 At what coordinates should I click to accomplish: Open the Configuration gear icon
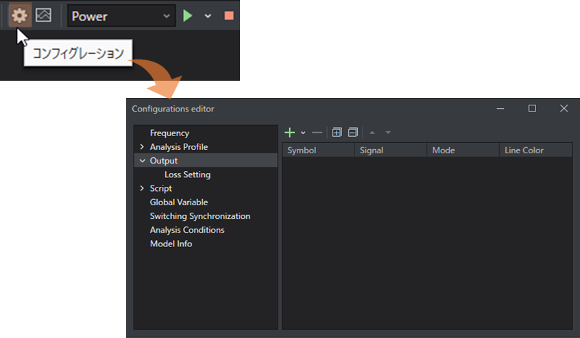20,15
